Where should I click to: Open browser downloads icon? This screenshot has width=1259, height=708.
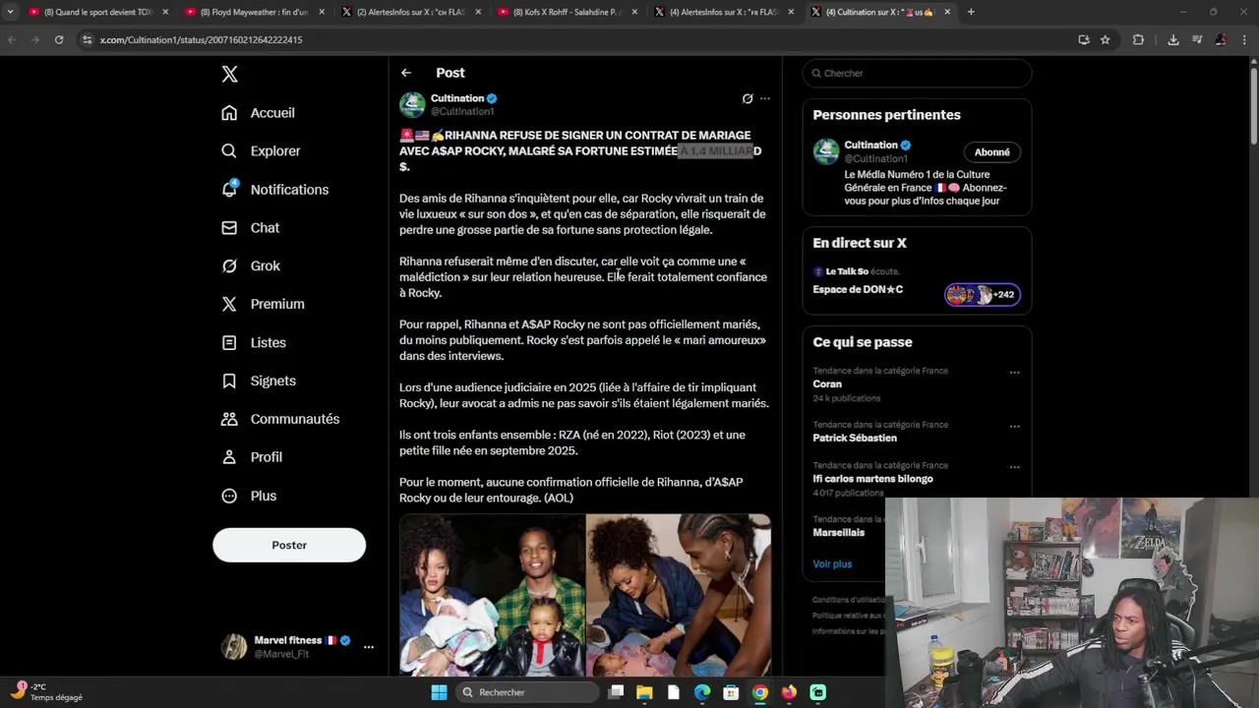(1173, 39)
